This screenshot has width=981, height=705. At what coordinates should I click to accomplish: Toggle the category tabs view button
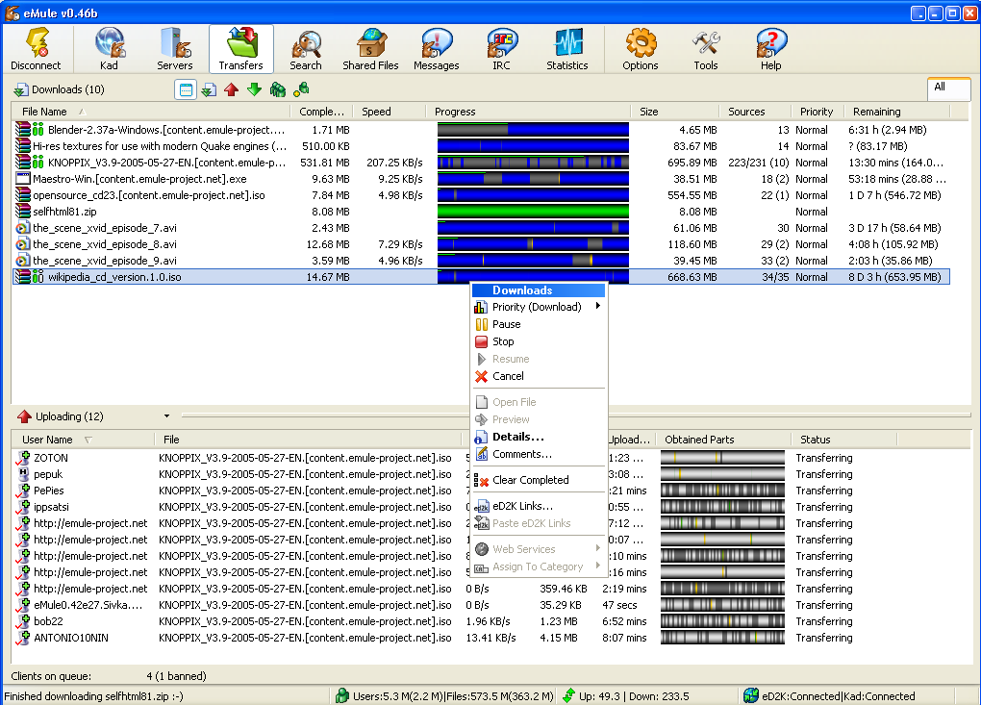pos(186,88)
